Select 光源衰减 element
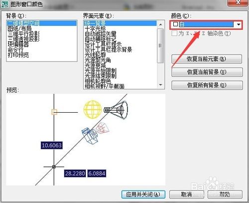 [121, 66]
